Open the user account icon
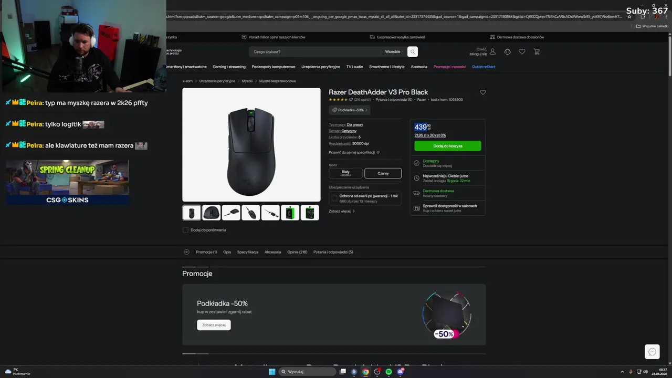Image resolution: width=672 pixels, height=378 pixels. [492, 51]
